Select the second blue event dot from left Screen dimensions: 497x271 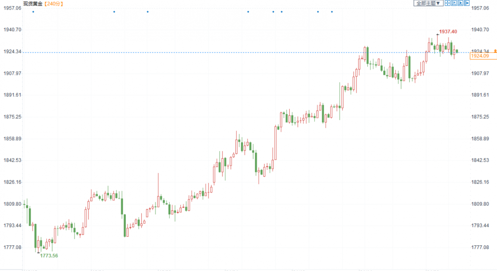point(114,12)
